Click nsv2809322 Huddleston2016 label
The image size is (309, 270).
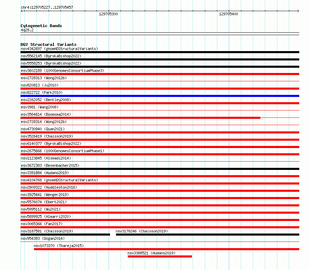(49, 187)
